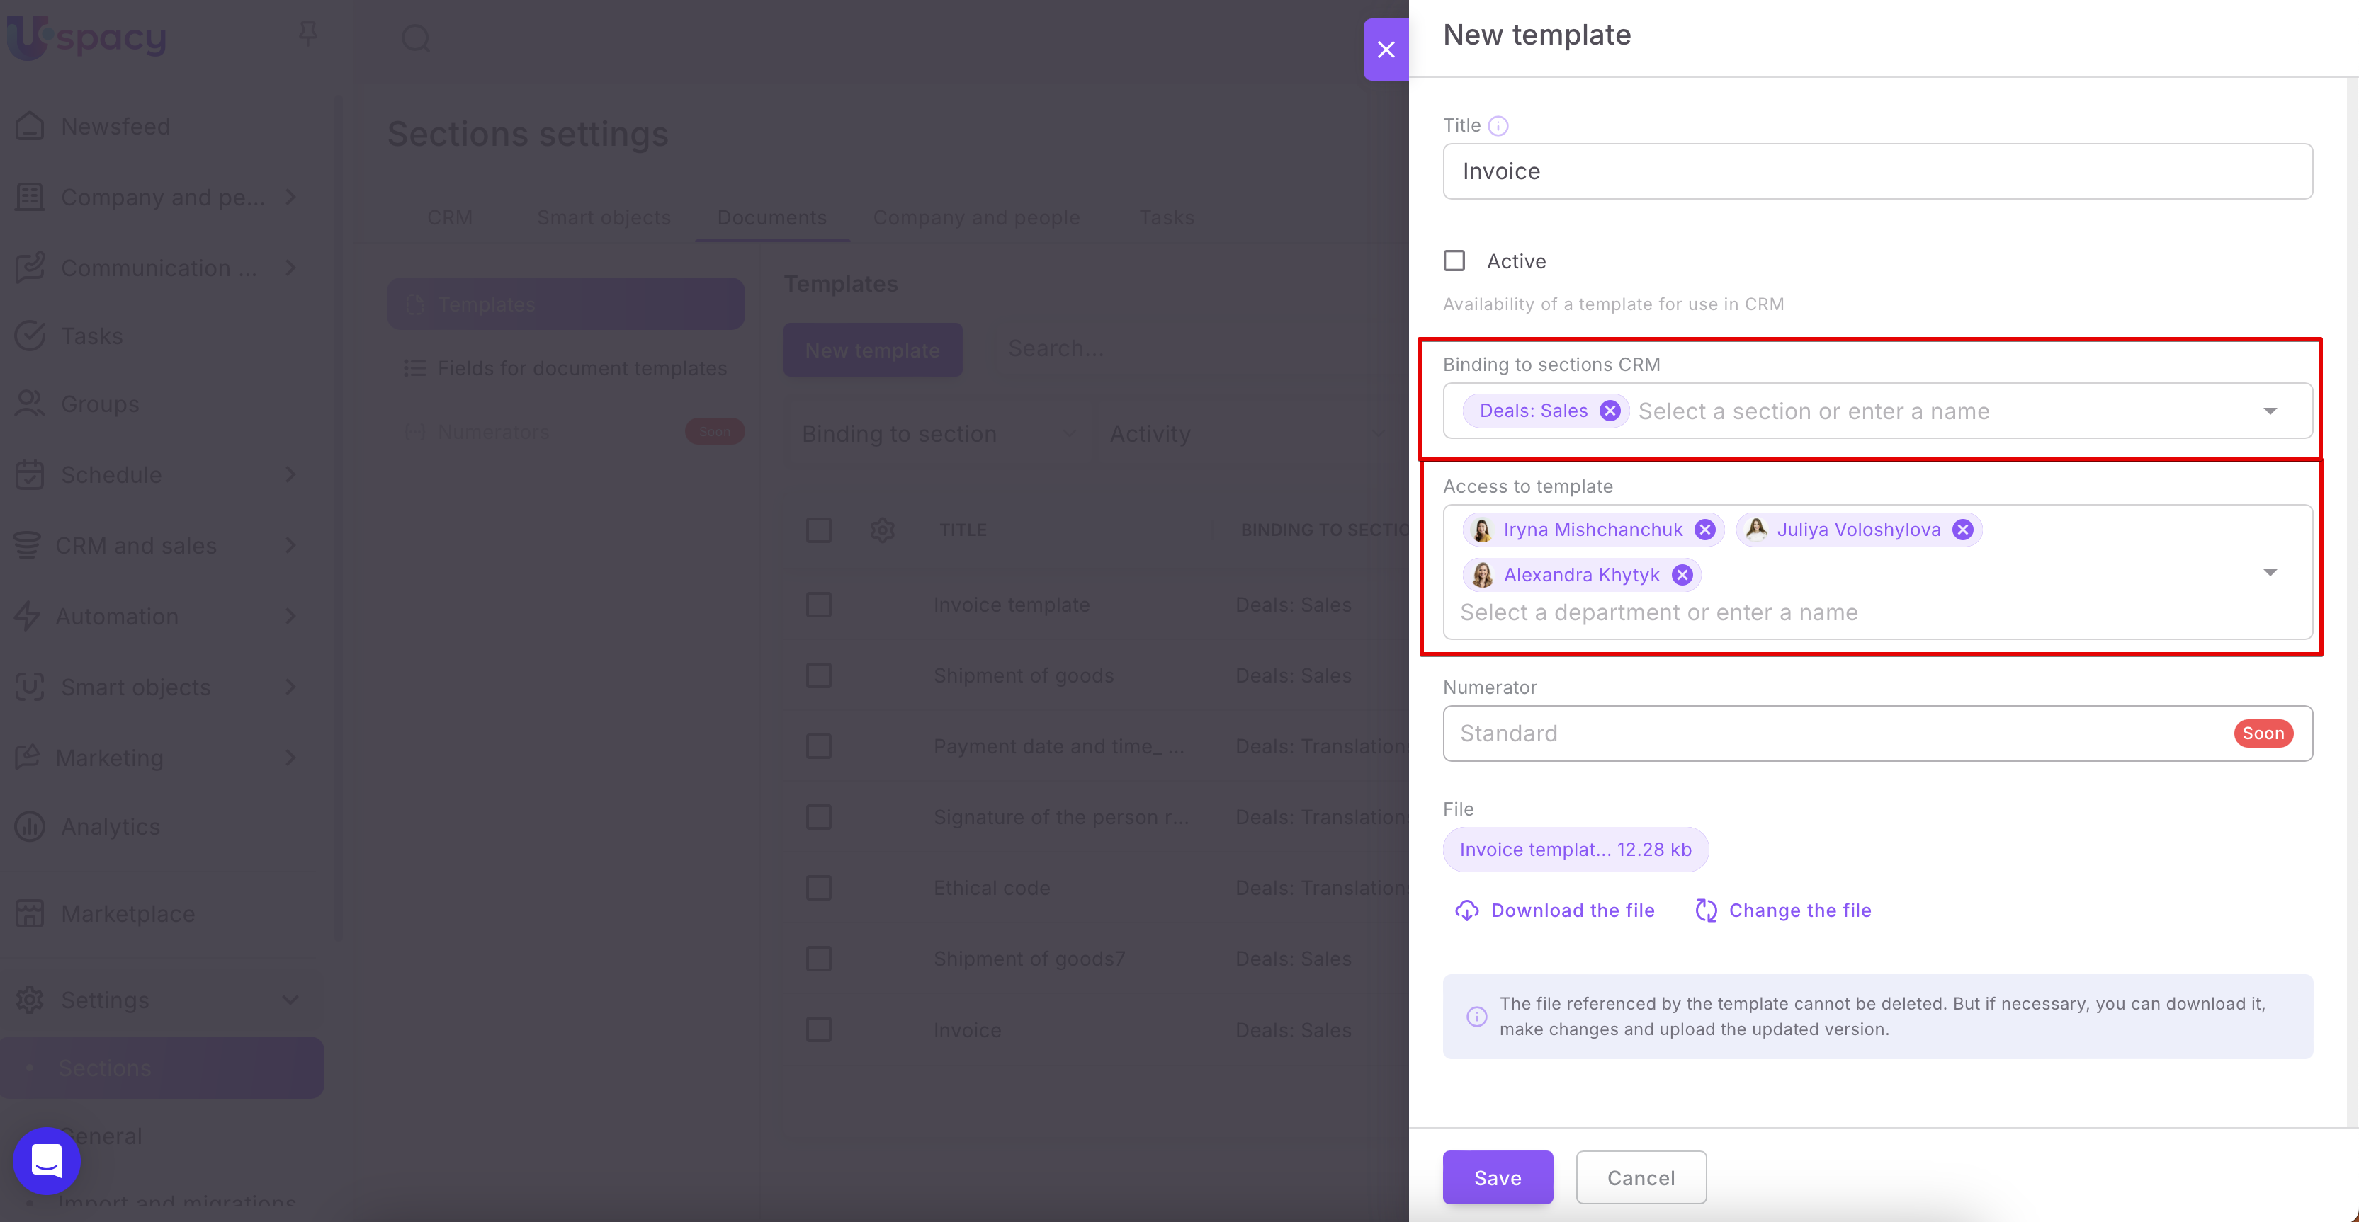The image size is (2359, 1222).
Task: Remove the Deals: Sales binding tag
Action: [1609, 411]
